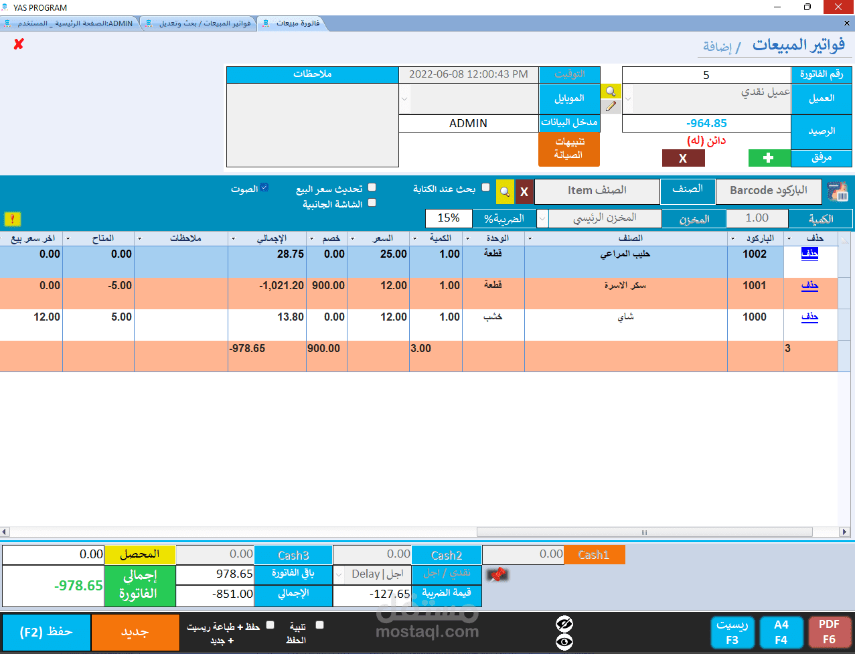Screen dimensions: 855x654
Task: Switch to فواتير المبيعات / بحث وتعديل tab
Action: point(200,23)
